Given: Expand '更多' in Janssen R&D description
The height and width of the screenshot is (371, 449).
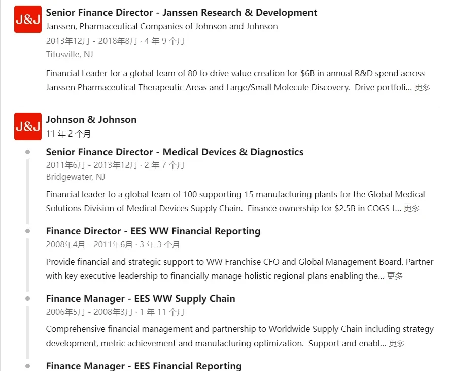Looking at the screenshot, I should 423,87.
